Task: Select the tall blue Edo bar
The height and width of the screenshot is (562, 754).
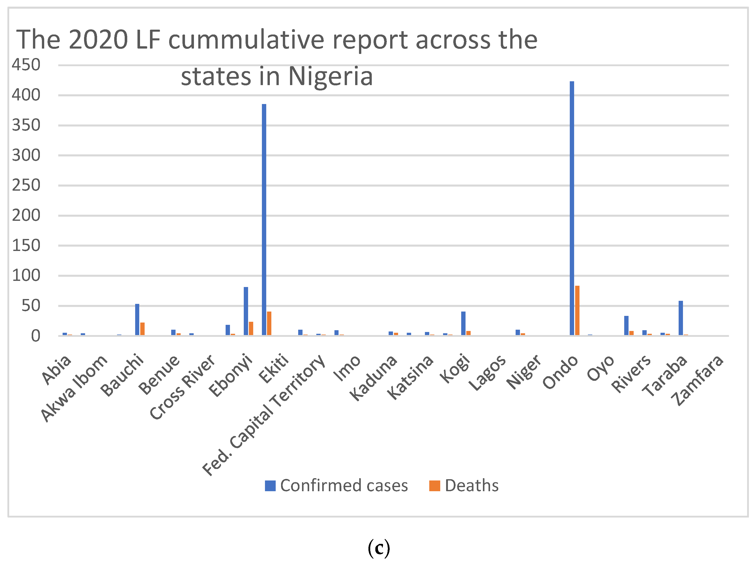Action: pos(264,220)
